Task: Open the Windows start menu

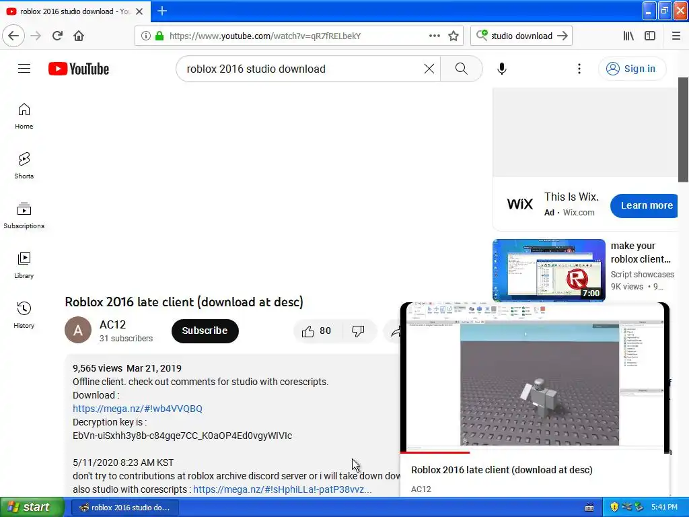Action: point(32,507)
